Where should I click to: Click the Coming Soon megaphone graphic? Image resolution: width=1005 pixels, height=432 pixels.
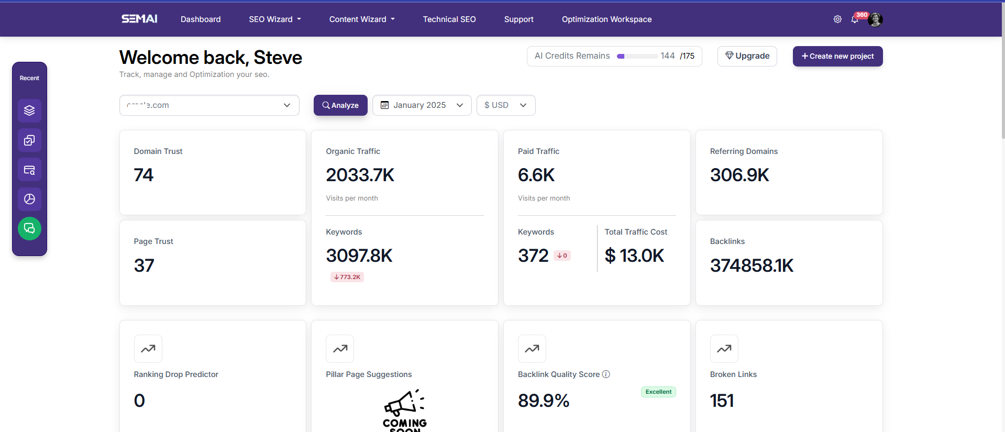pos(405,410)
